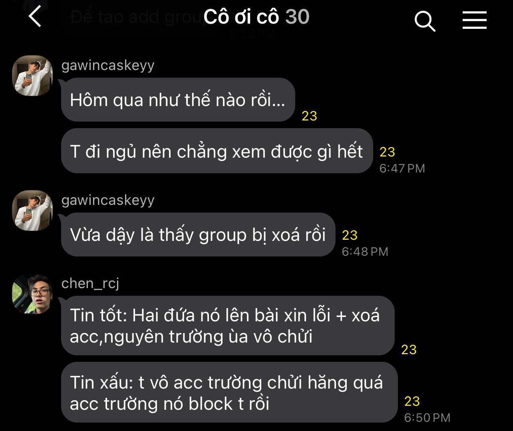Tap read count 23 above 6:48 PM
The height and width of the screenshot is (431, 513).
(350, 235)
